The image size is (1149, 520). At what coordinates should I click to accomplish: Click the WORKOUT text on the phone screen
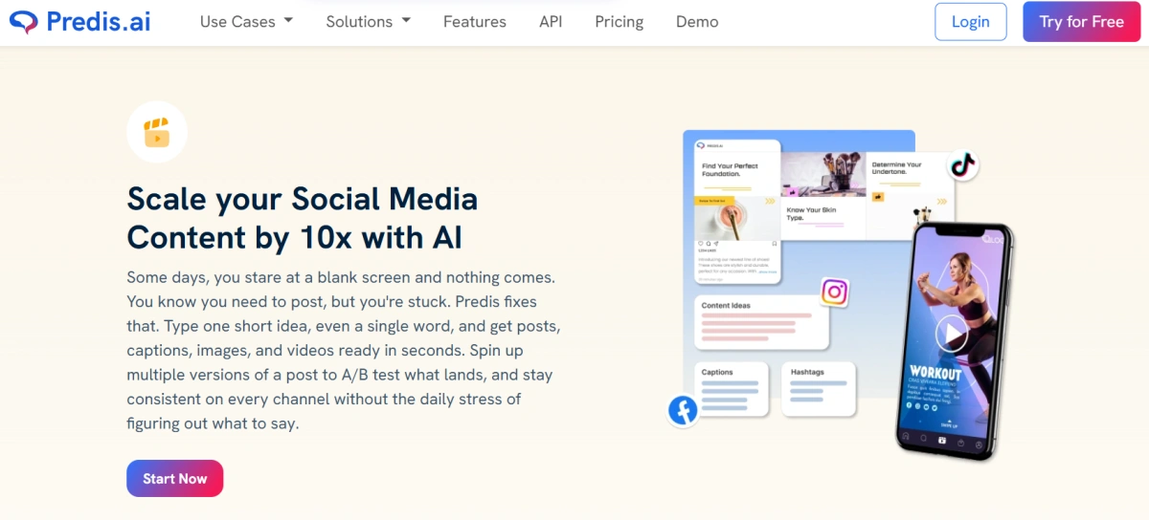(x=935, y=372)
